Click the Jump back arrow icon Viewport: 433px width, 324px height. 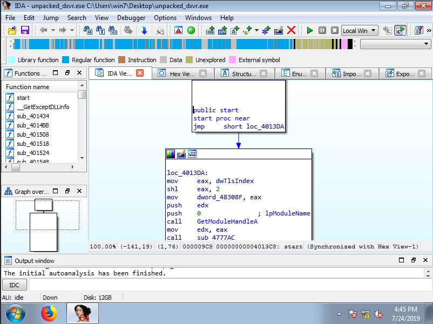[43, 30]
